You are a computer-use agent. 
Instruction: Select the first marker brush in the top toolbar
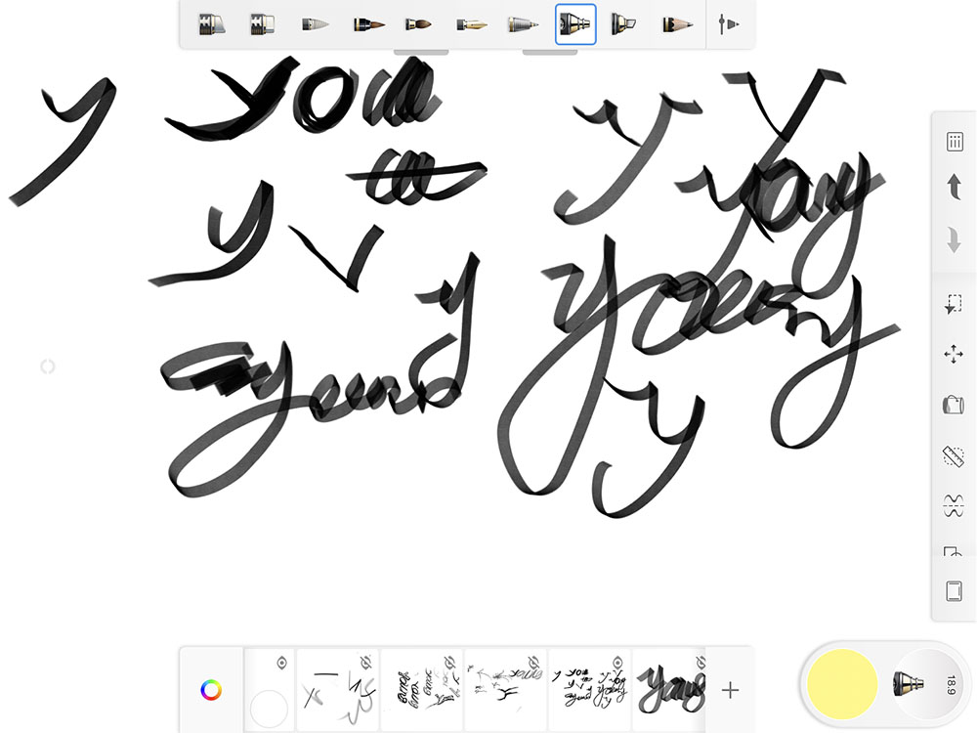pyautogui.click(x=210, y=24)
